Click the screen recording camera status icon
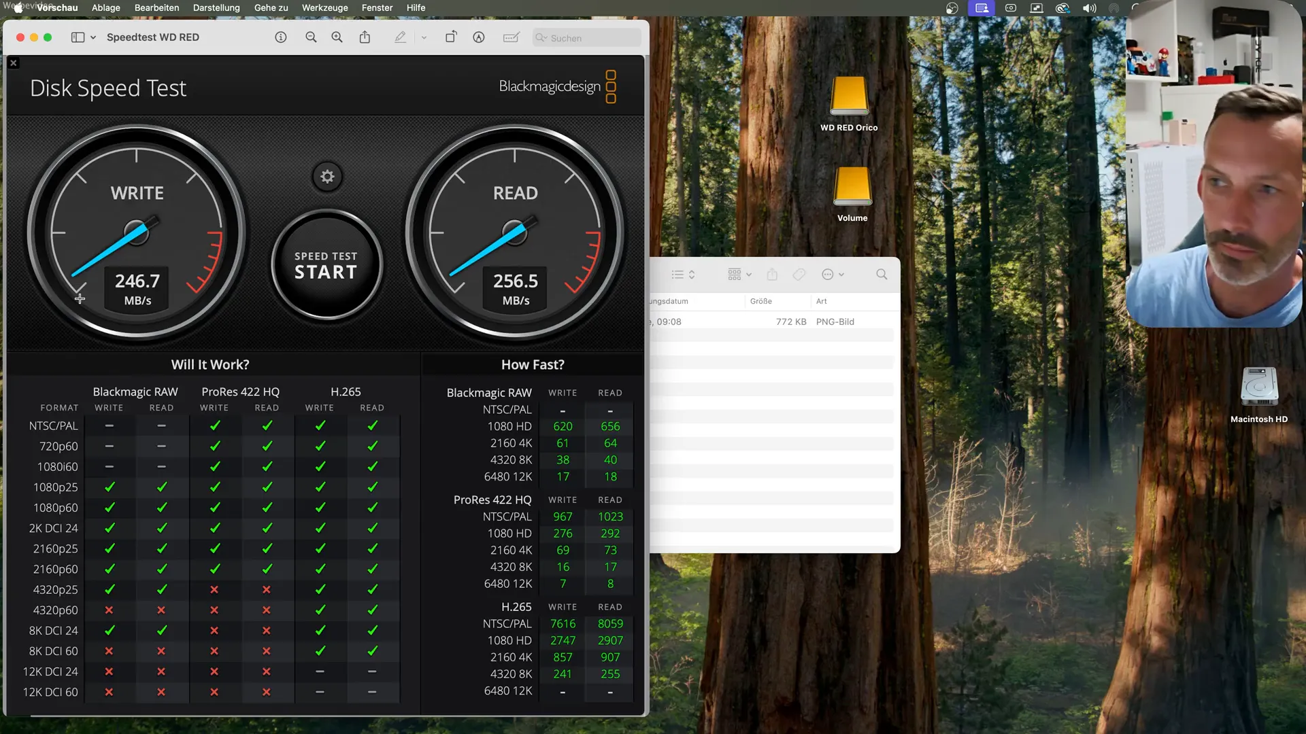Image resolution: width=1306 pixels, height=734 pixels. point(1011,8)
